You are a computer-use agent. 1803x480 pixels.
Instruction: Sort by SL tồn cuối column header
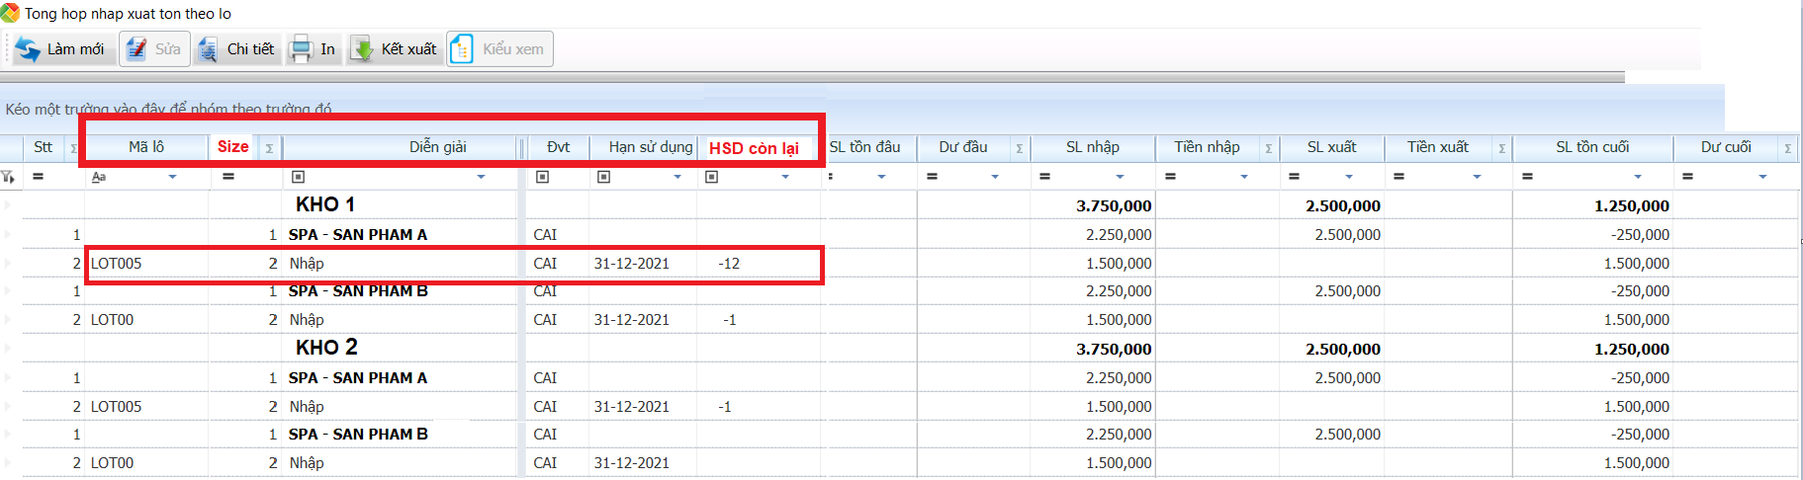pyautogui.click(x=1591, y=147)
